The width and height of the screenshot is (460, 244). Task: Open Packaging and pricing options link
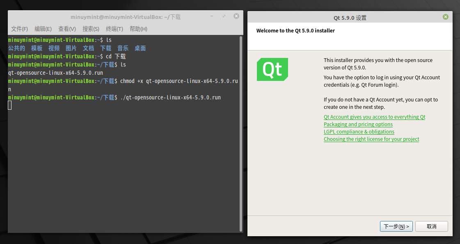click(358, 124)
